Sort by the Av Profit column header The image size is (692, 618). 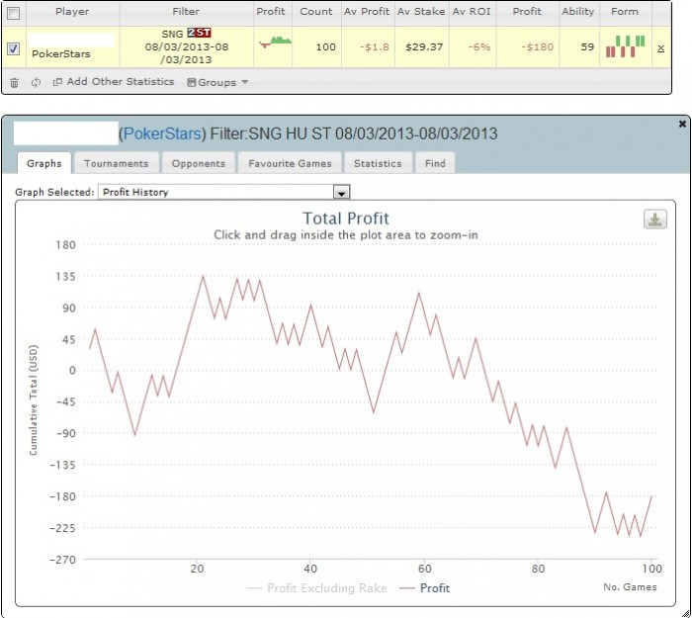pyautogui.click(x=367, y=12)
